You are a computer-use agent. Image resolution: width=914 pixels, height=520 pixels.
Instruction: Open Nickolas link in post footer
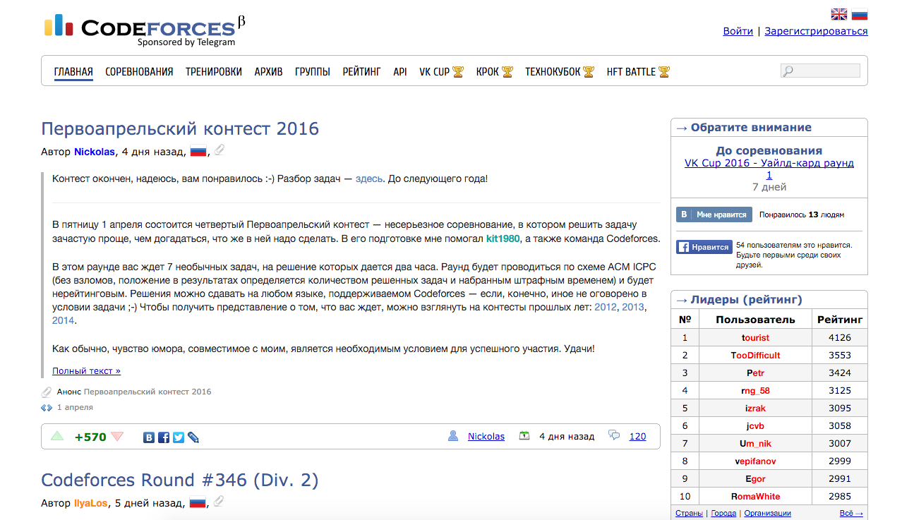point(486,436)
